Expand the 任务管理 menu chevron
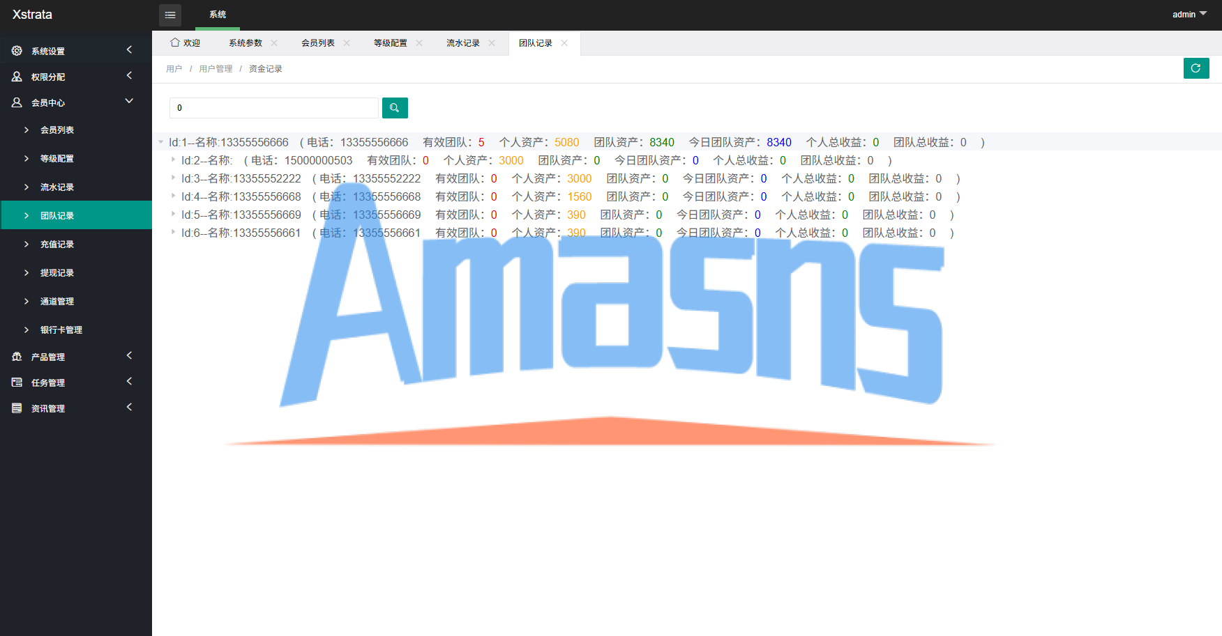Viewport: 1222px width, 636px height. [129, 381]
